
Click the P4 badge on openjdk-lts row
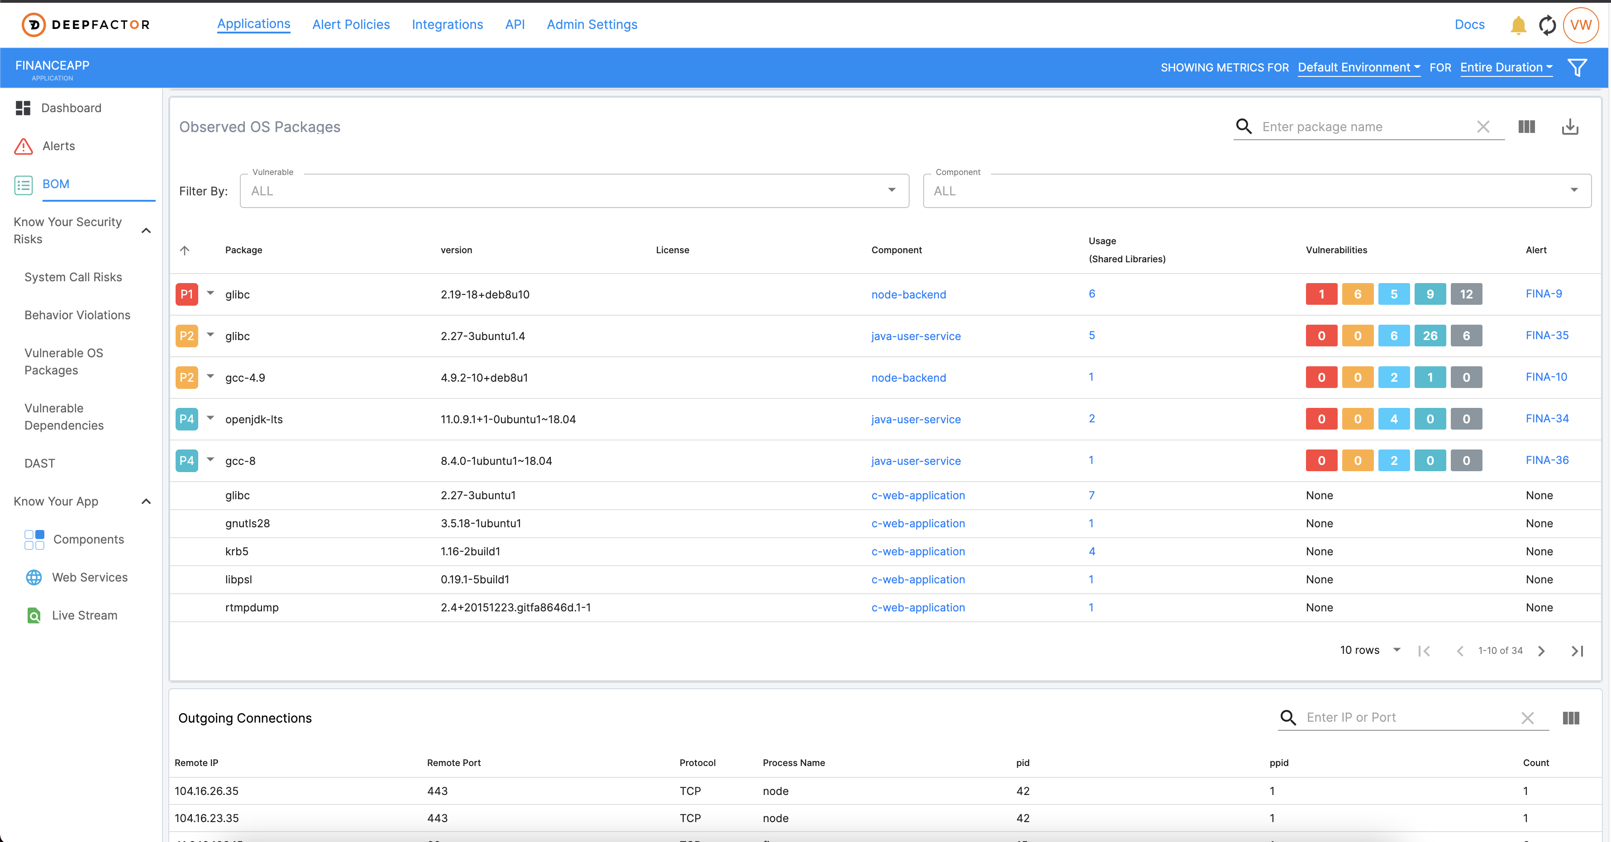187,419
